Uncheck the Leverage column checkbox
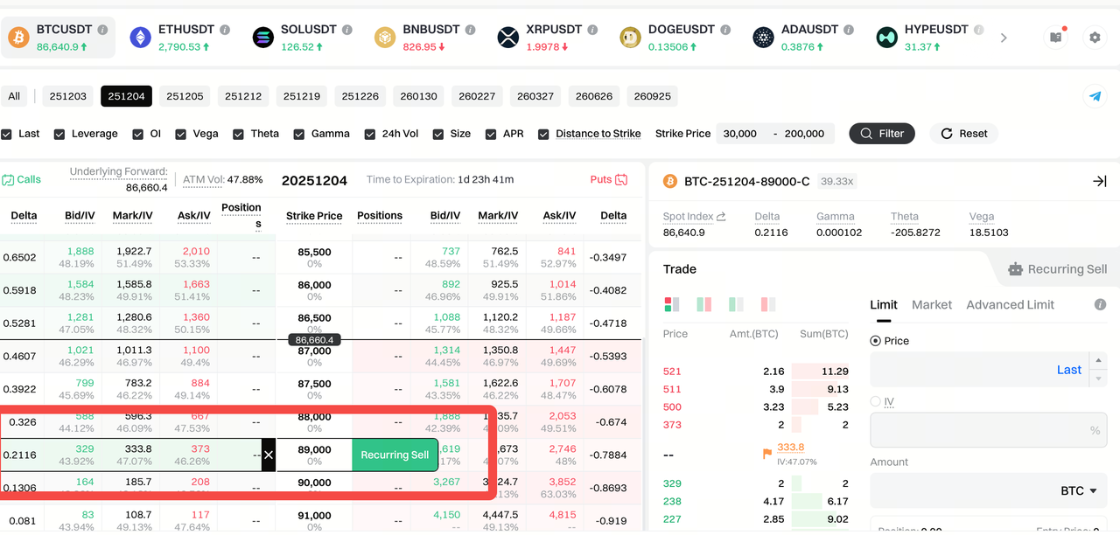 coord(59,134)
